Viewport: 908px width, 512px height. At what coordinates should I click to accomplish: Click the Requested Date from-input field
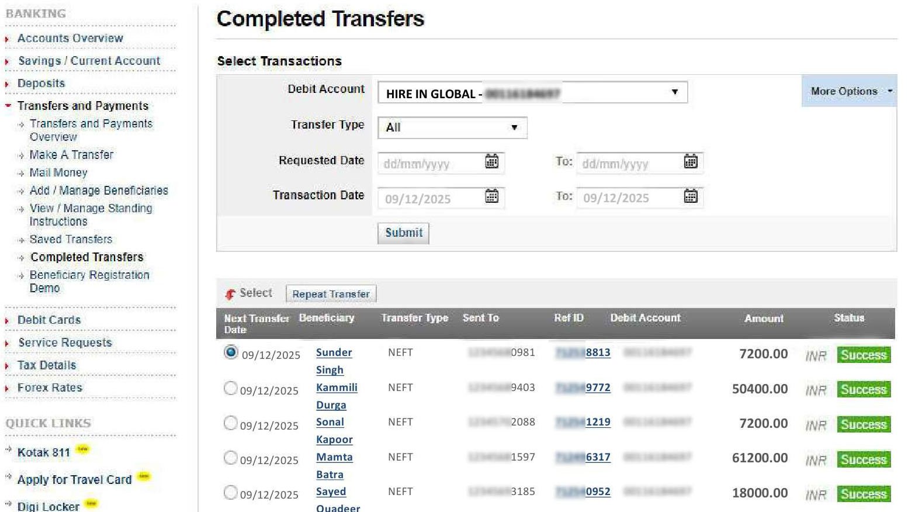[x=431, y=164]
